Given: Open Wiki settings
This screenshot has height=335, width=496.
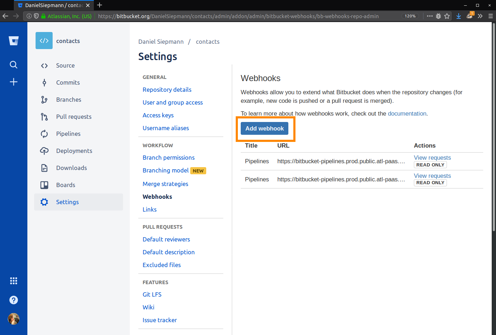Looking at the screenshot, I should [x=149, y=307].
